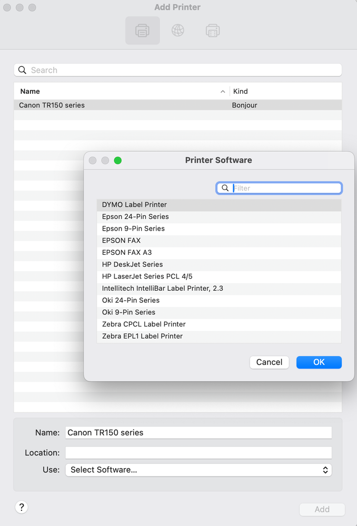Select Oki 24-Pin Series
Image resolution: width=357 pixels, height=526 pixels.
(219, 300)
